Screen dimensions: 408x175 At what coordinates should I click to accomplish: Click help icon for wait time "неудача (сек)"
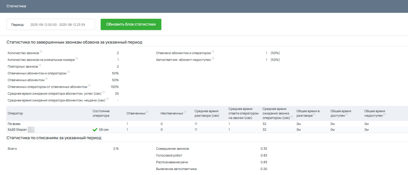click(107, 99)
